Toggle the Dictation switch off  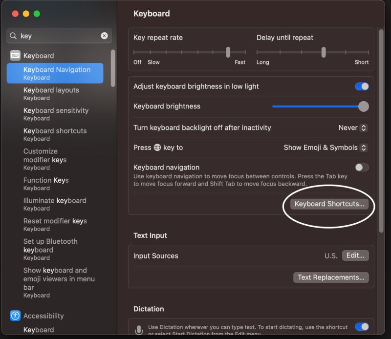click(x=362, y=327)
